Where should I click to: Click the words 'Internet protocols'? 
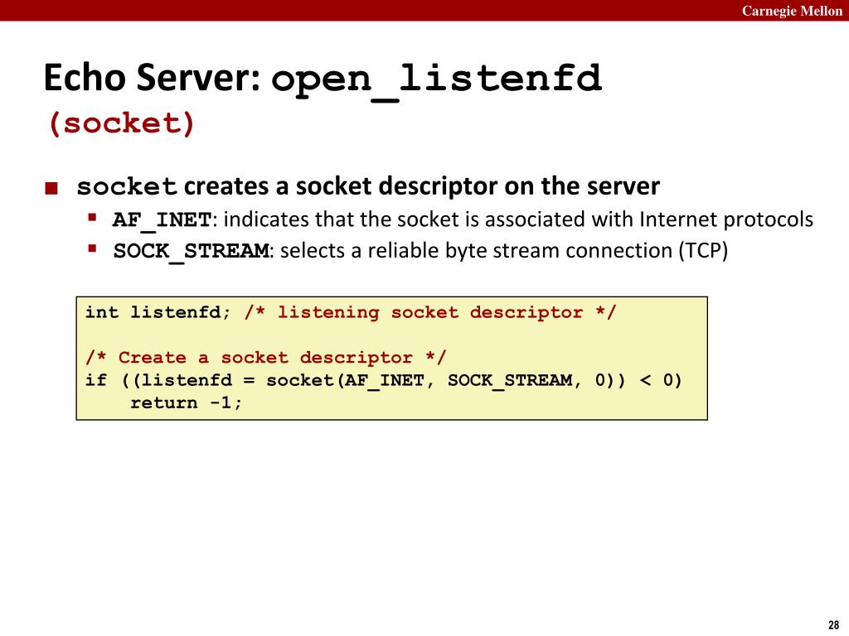pyautogui.click(x=726, y=219)
